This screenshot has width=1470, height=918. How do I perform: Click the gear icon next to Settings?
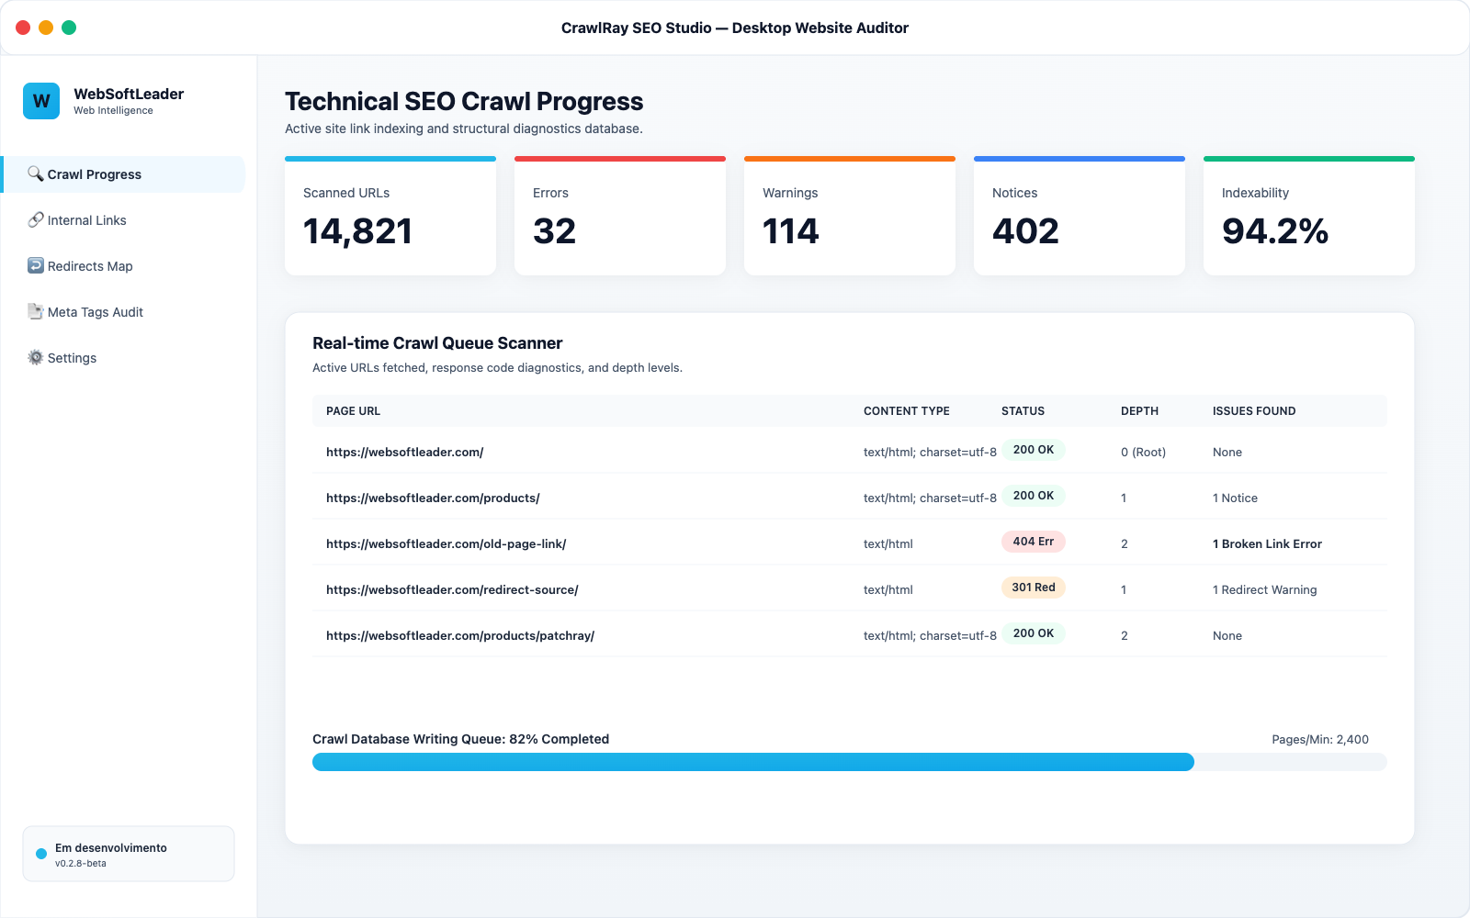click(x=35, y=357)
